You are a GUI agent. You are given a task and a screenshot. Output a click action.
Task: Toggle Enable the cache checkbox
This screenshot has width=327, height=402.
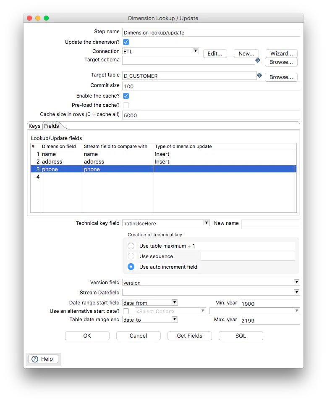click(126, 96)
